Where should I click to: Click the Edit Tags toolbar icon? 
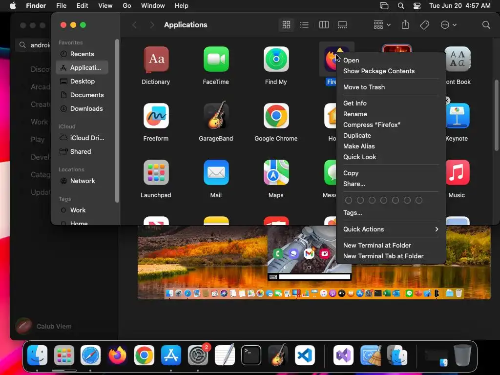click(x=424, y=25)
